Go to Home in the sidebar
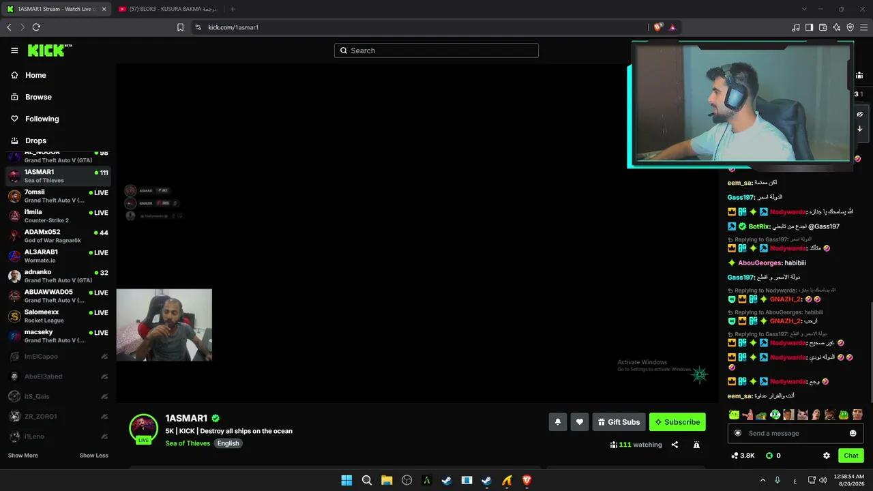The height and width of the screenshot is (491, 873). [29, 75]
